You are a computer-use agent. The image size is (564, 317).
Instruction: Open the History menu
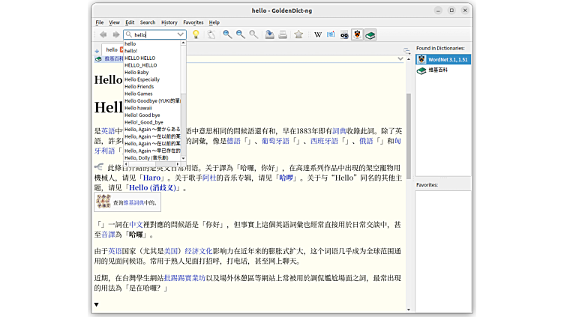click(x=169, y=22)
